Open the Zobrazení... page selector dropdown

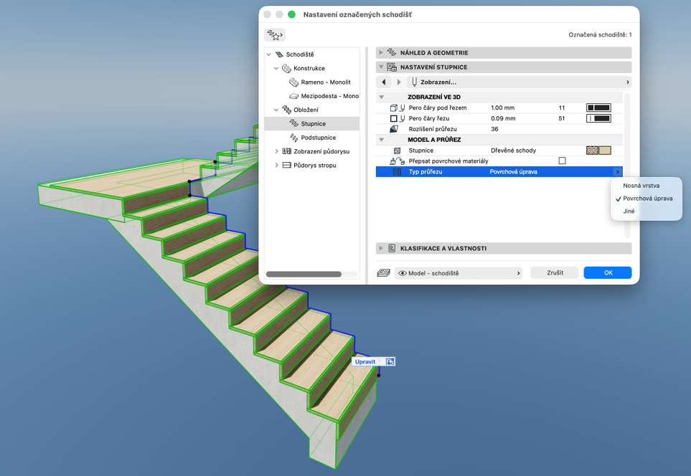click(x=519, y=82)
